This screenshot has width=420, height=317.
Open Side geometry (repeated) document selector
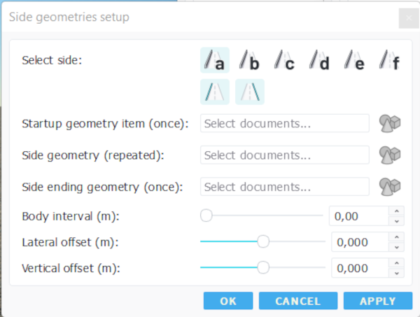click(x=284, y=155)
